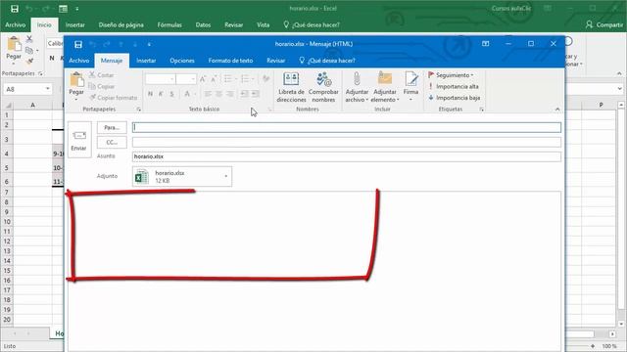Click the Pegar icon in message ribbon
This screenshot has height=352, width=627.
coord(76,80)
